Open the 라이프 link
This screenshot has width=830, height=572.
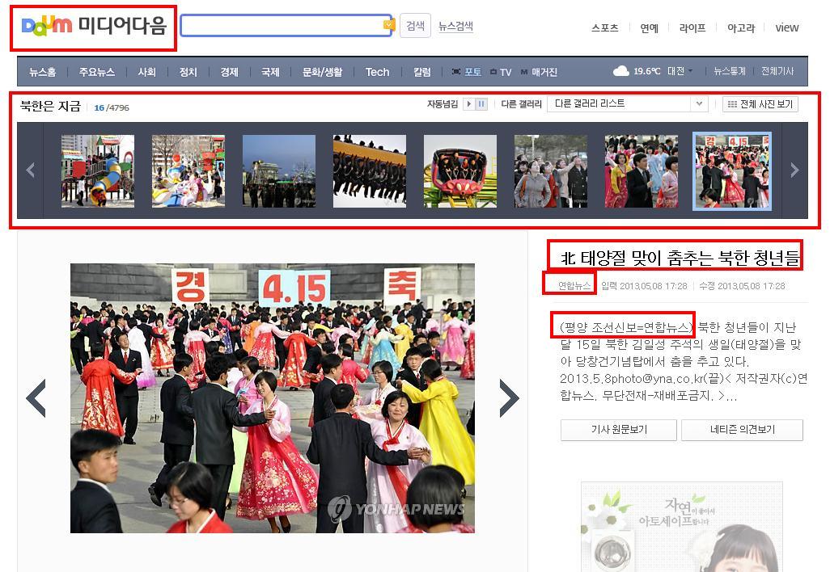pos(692,28)
